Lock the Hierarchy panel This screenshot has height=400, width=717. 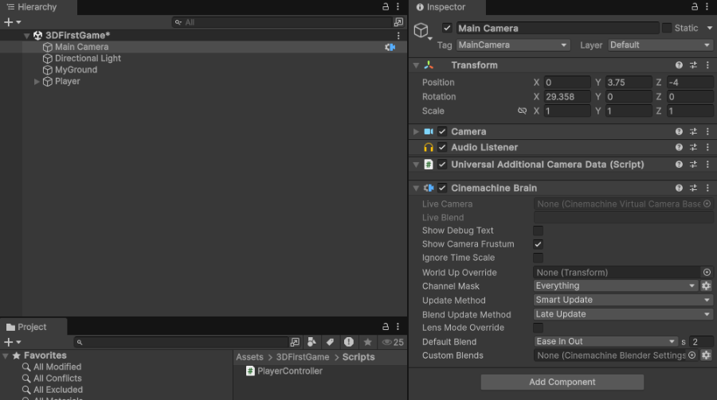386,7
